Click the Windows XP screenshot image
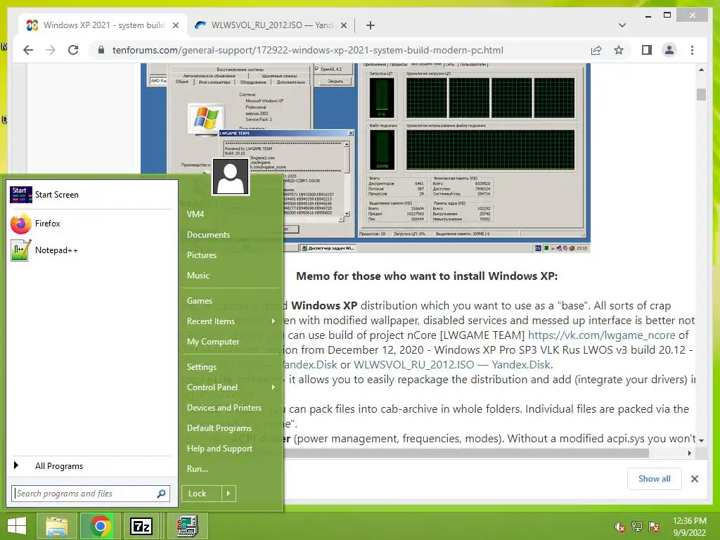Viewport: 720px width, 540px height. pos(366,158)
